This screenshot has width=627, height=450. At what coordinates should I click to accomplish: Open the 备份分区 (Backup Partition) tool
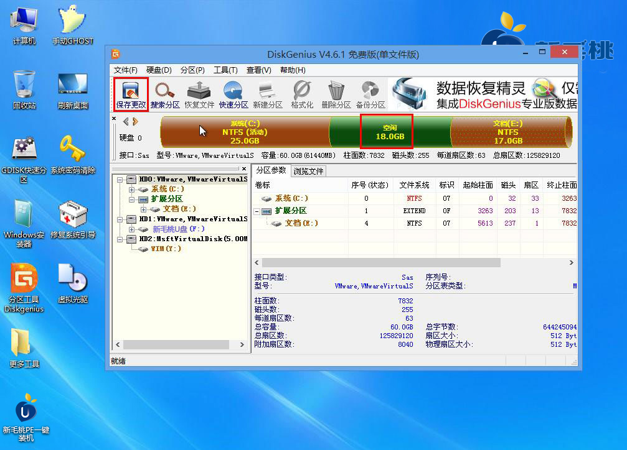point(370,95)
